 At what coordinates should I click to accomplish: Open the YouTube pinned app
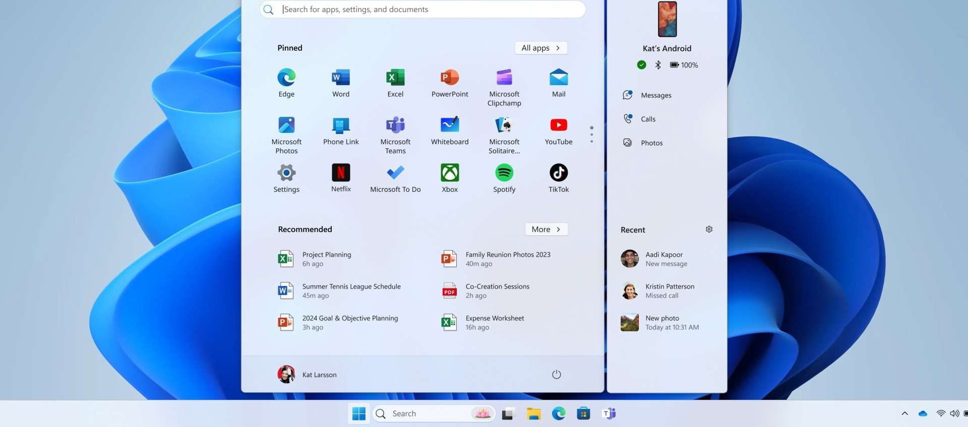tap(559, 131)
